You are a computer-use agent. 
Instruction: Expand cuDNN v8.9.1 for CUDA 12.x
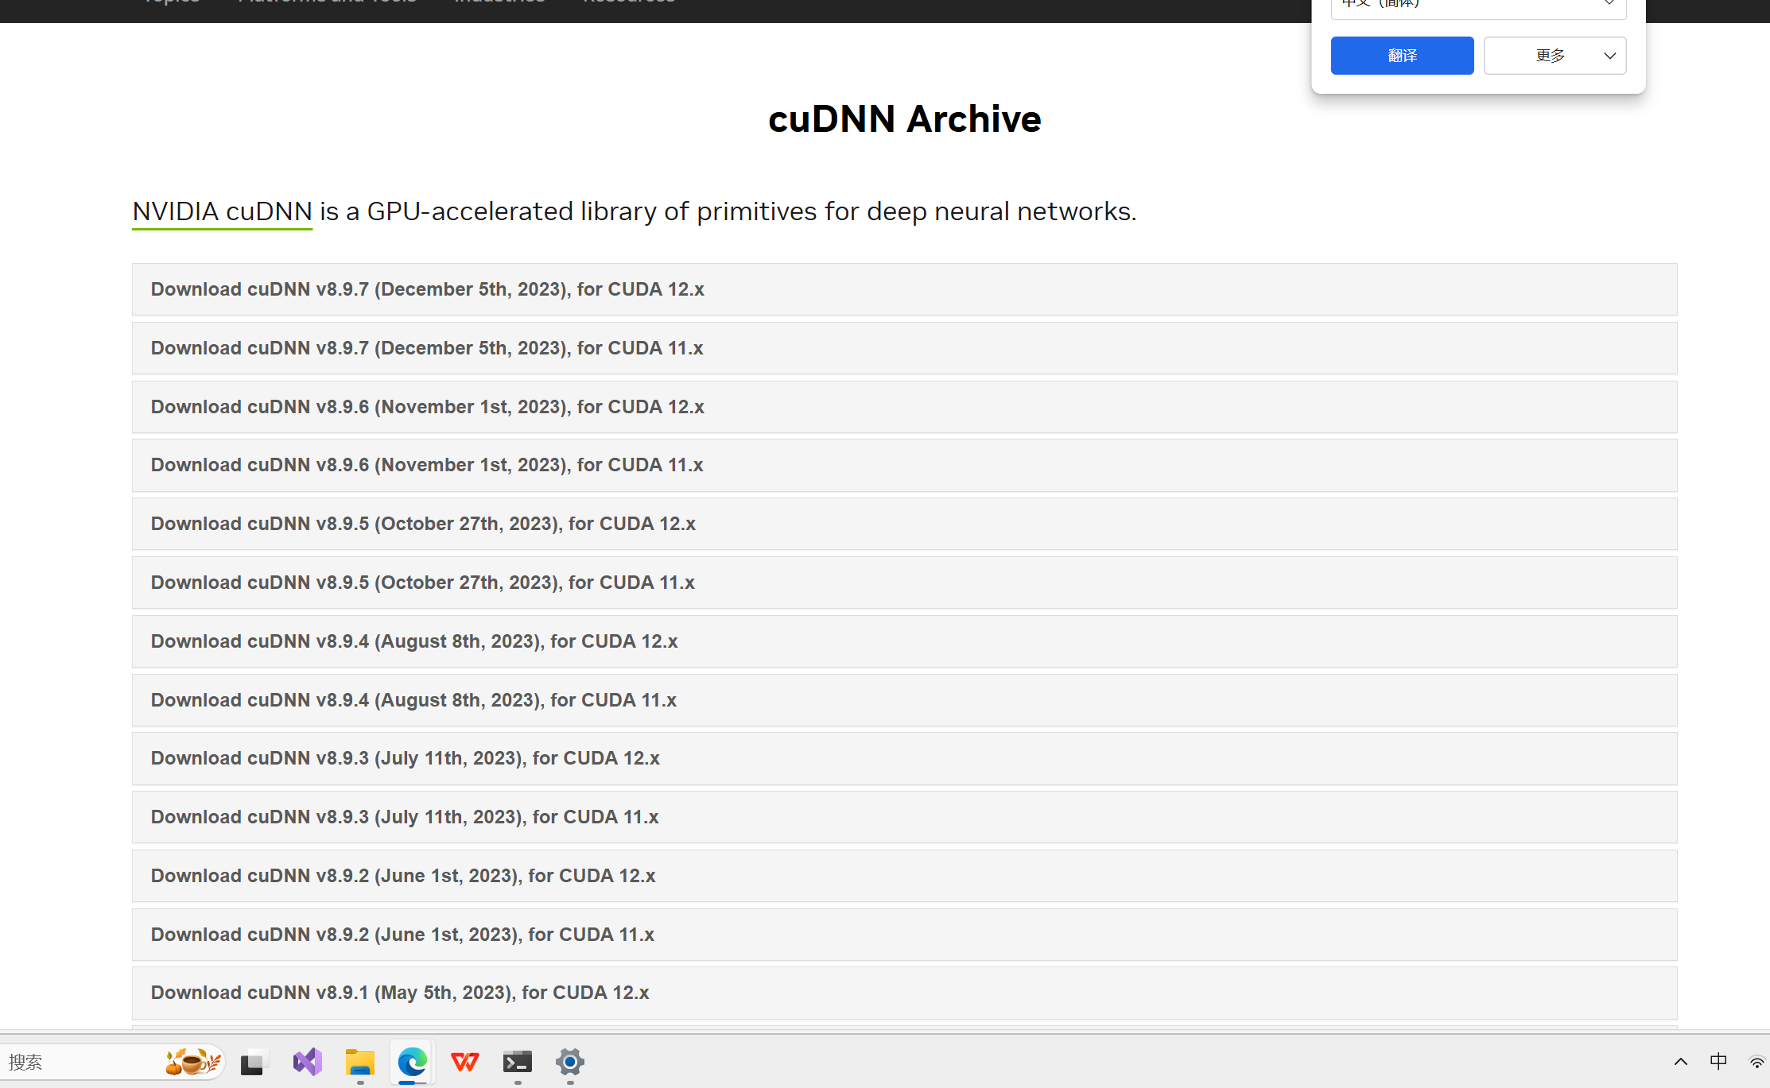[x=904, y=993]
